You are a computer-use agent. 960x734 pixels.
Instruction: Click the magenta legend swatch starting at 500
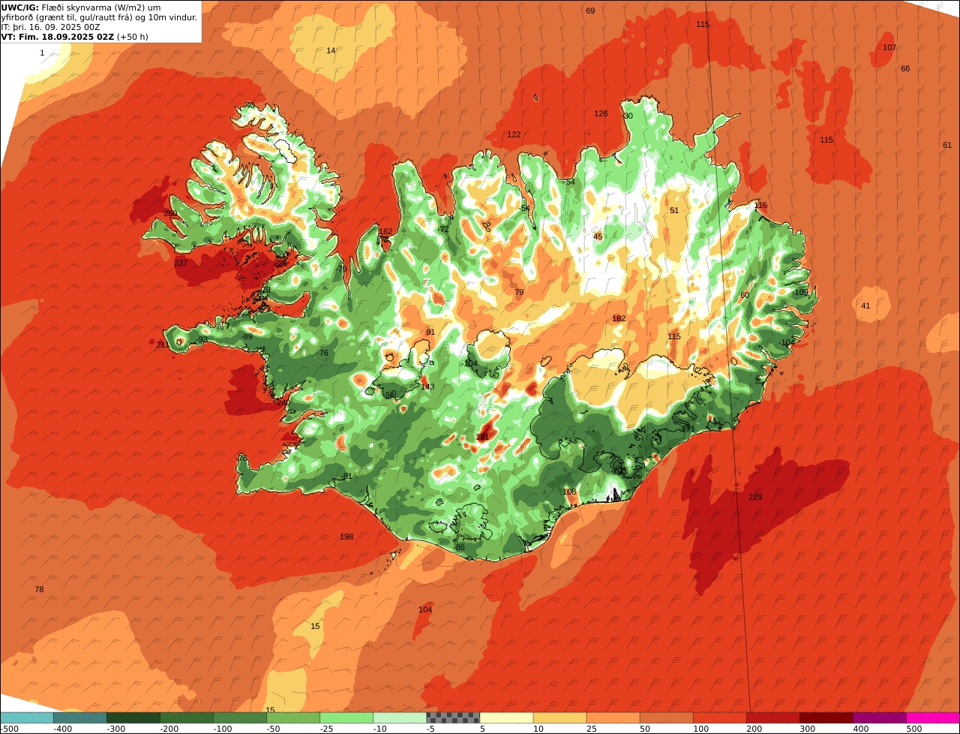[x=933, y=717]
